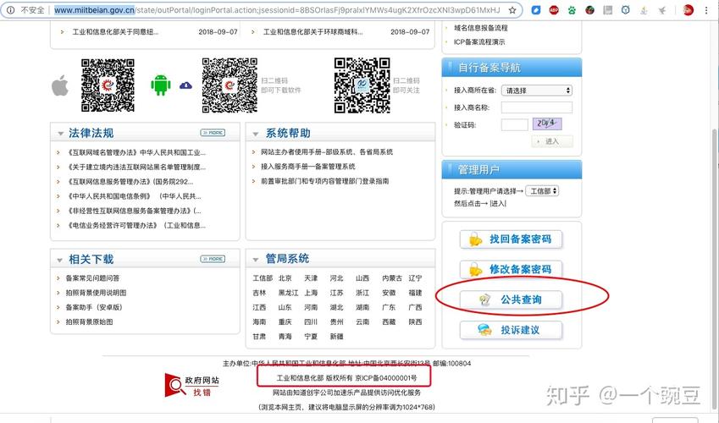Open 域名信息报备流程 link
The height and width of the screenshot is (423, 719).
tap(480, 28)
